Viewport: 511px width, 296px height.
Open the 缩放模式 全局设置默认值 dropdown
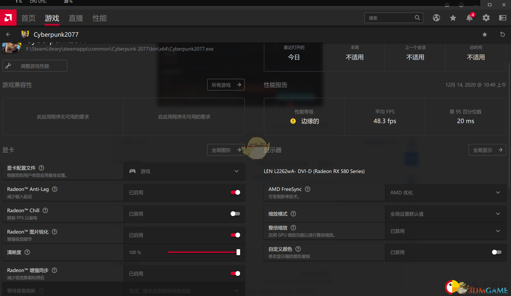coord(446,214)
